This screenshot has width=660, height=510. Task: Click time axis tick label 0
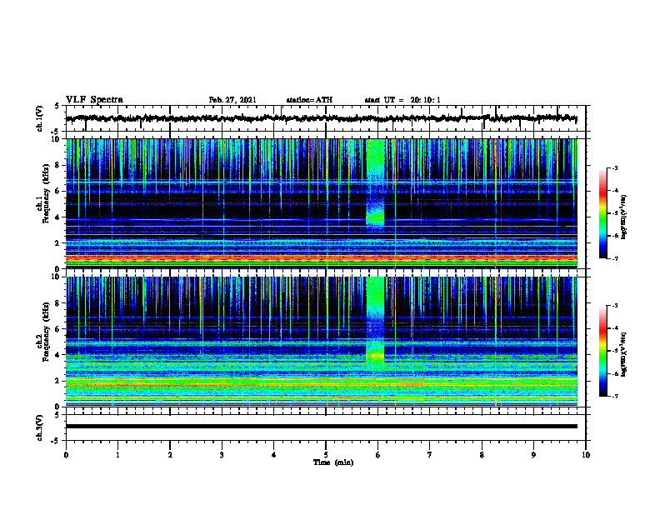point(66,455)
